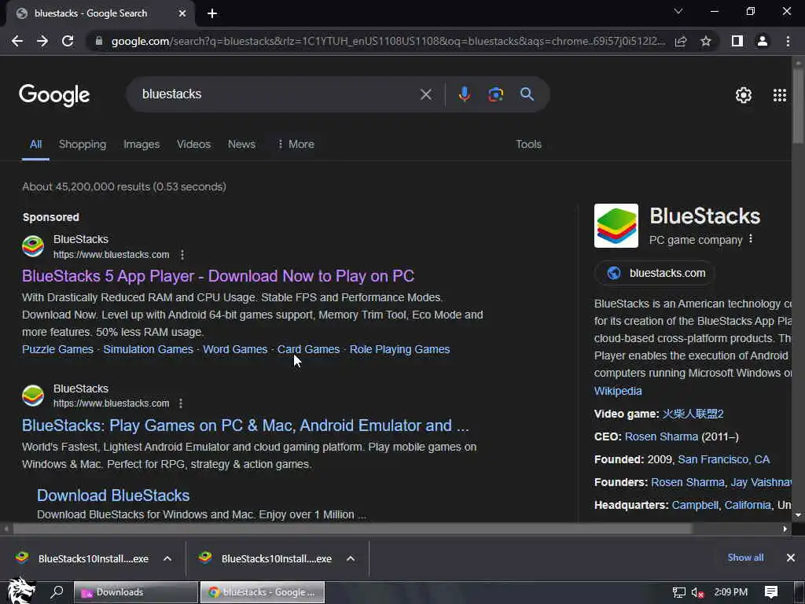The width and height of the screenshot is (805, 604).
Task: Open more options for BlueStacks knowledge panel
Action: [751, 239]
